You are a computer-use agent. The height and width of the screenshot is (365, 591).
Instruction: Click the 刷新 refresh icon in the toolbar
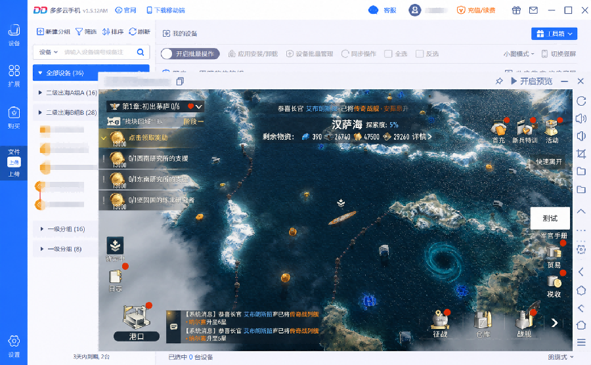[132, 32]
